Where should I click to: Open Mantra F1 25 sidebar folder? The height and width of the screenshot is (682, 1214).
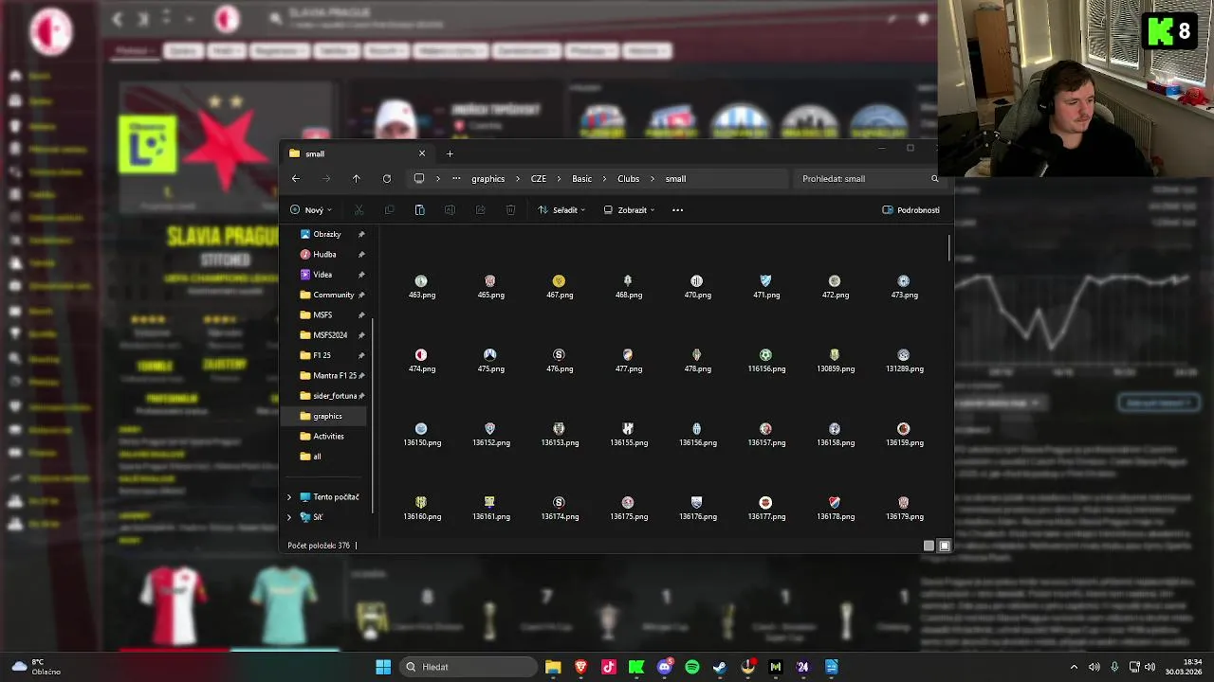[x=327, y=375]
